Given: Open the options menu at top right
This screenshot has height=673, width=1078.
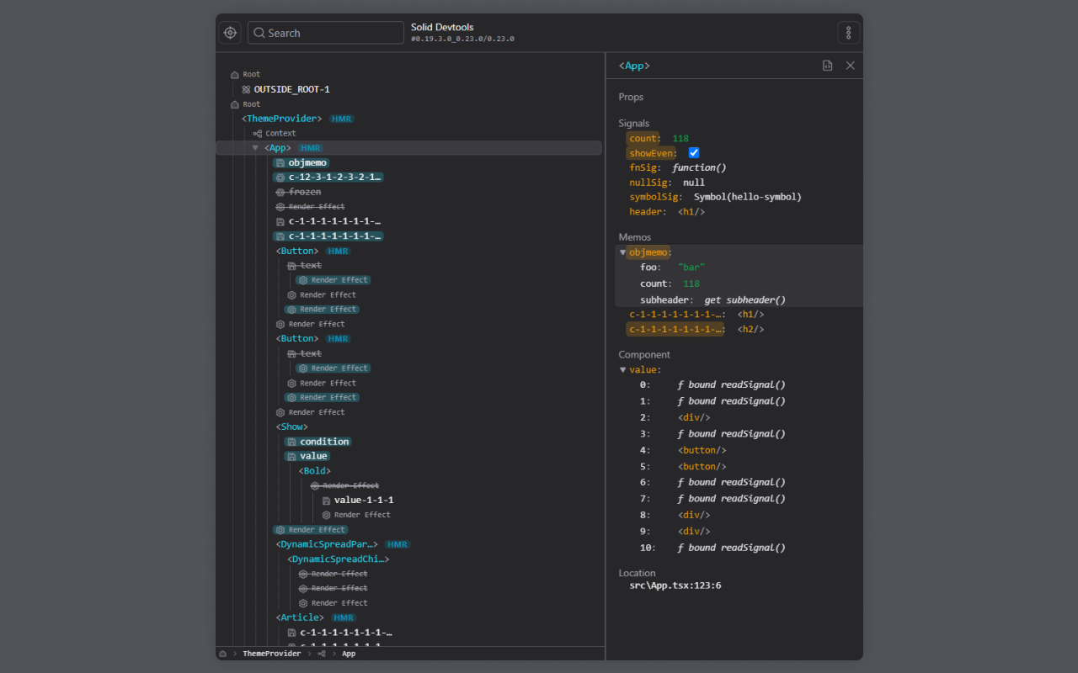Looking at the screenshot, I should click(848, 32).
